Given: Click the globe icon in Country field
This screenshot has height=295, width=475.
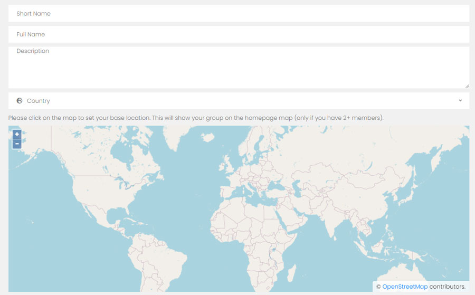Looking at the screenshot, I should pyautogui.click(x=20, y=101).
